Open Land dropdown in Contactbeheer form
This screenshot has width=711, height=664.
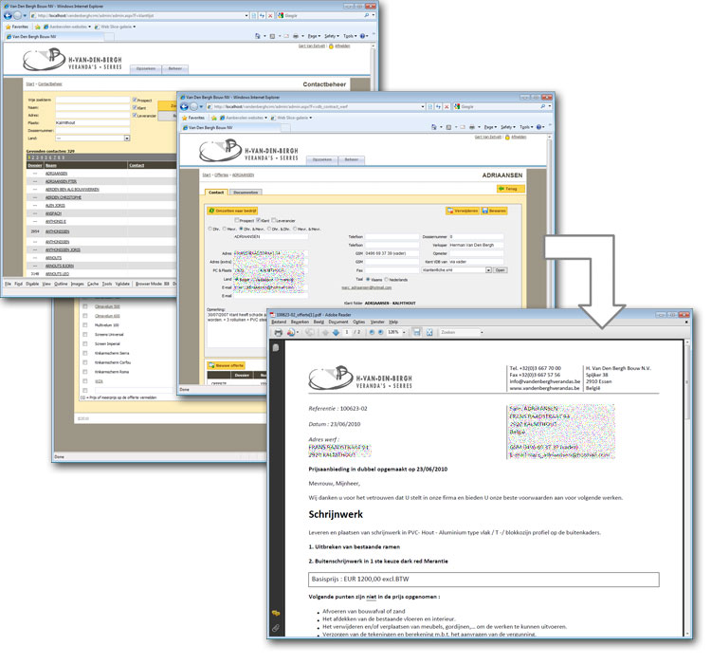tap(127, 138)
